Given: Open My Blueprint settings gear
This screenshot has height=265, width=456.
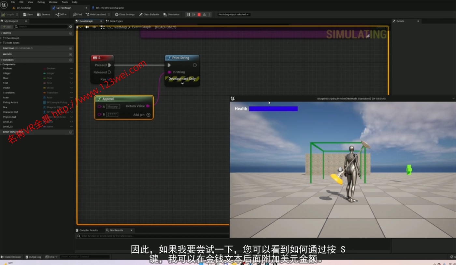Looking at the screenshot, I should coord(71,27).
